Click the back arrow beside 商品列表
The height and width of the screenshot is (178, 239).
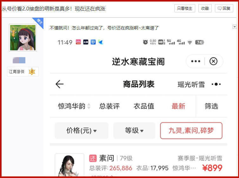[60, 84]
